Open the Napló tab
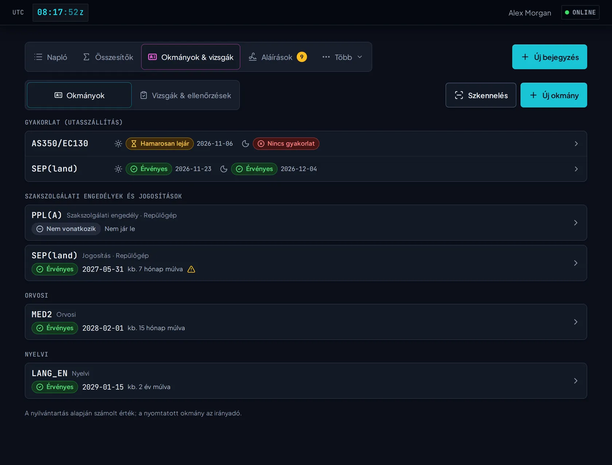The image size is (612, 465). 51,57
